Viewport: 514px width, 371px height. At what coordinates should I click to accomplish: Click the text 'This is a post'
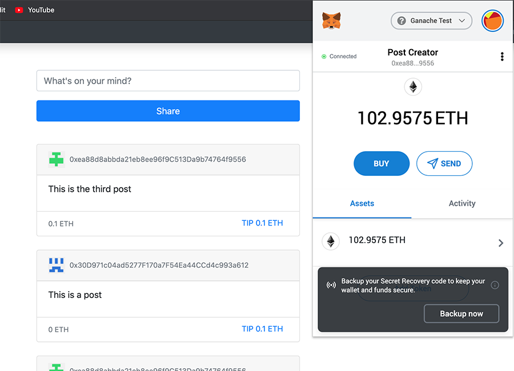[75, 295]
